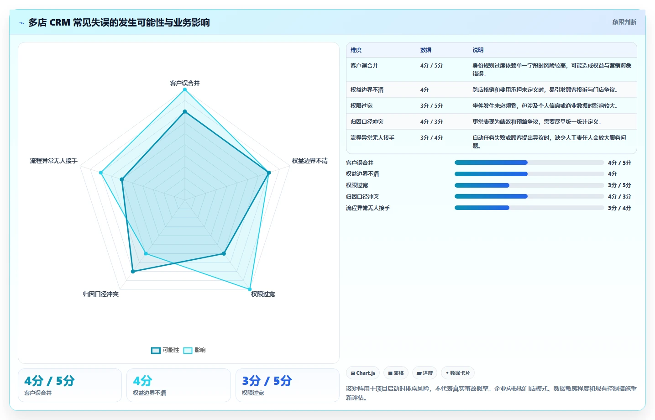Click 影响 data point at 权限过宽 vertex
655x420 pixels.
[x=250, y=289]
